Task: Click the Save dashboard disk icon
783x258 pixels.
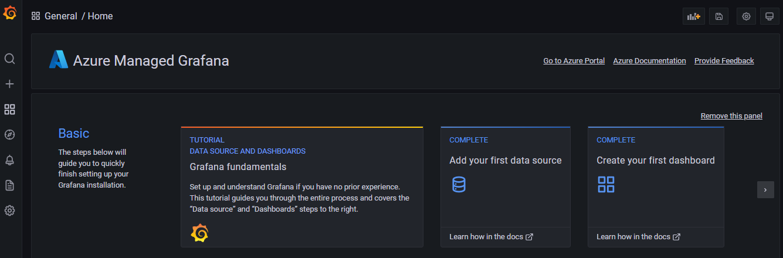Action: coord(719,16)
